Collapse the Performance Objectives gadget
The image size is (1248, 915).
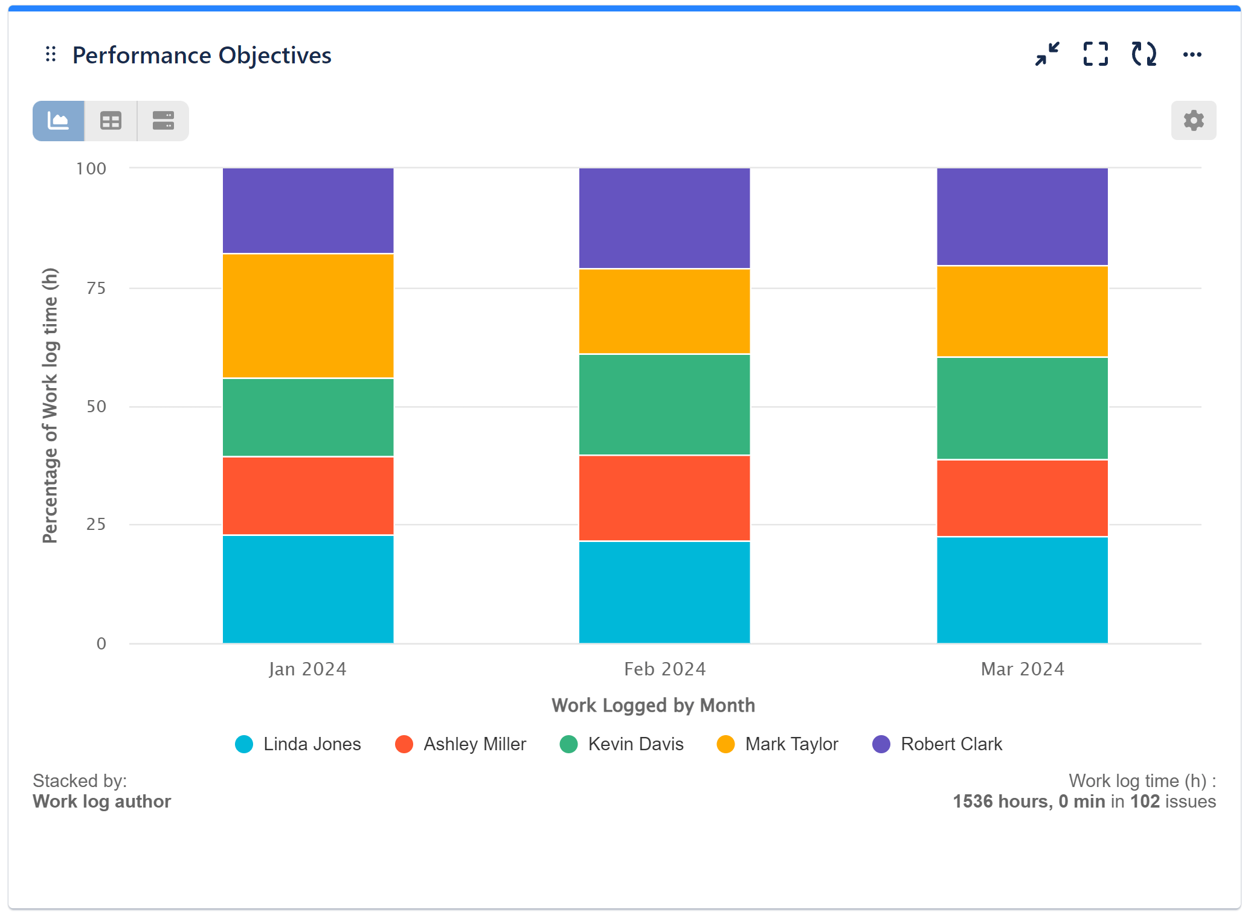pyautogui.click(x=1047, y=54)
